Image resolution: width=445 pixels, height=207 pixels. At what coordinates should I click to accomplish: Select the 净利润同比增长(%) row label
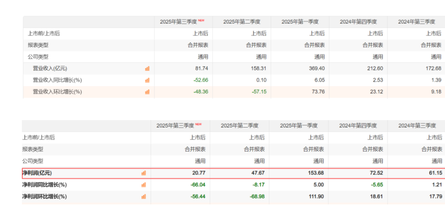44,185
